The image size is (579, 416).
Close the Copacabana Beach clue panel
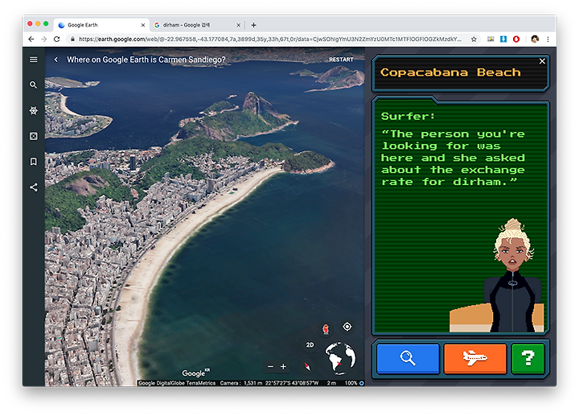(542, 61)
